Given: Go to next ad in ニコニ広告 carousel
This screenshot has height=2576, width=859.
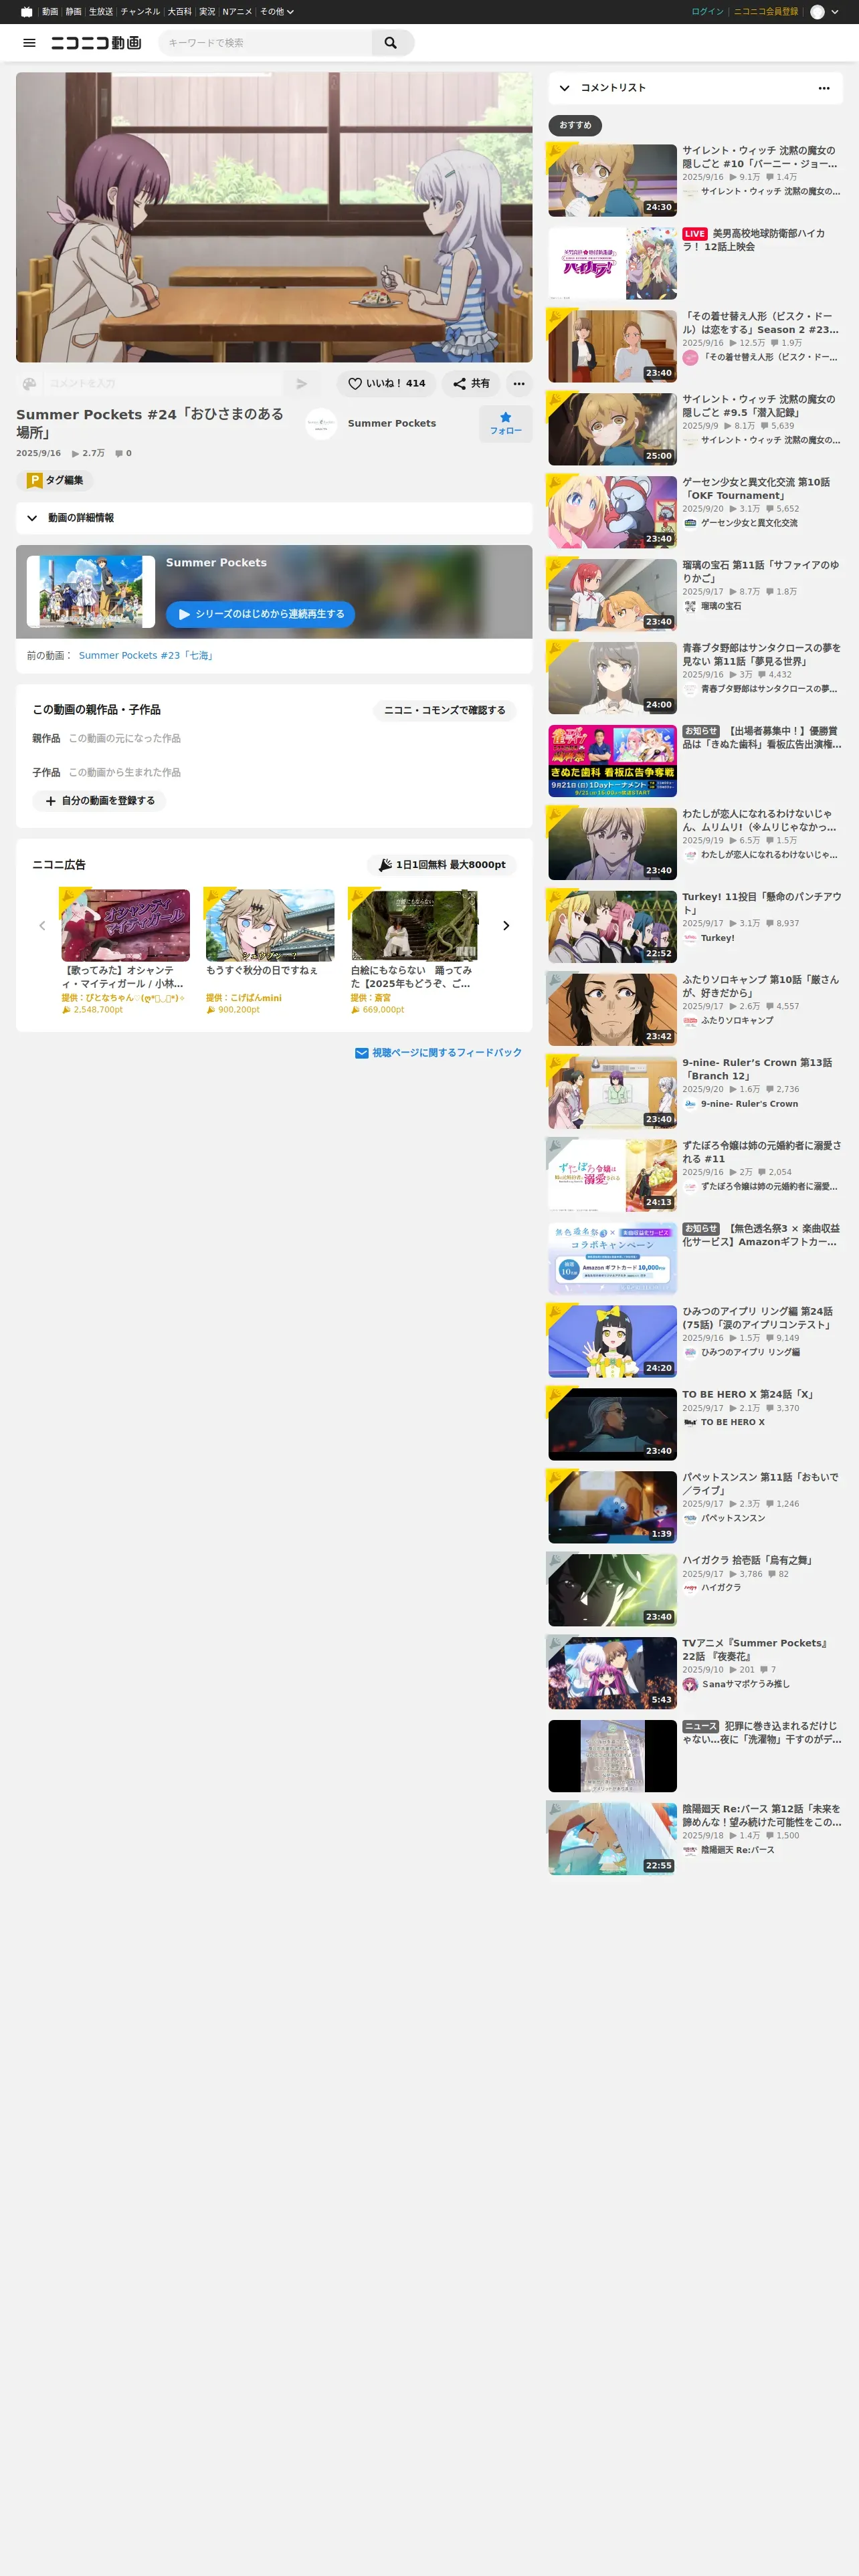Looking at the screenshot, I should [506, 926].
